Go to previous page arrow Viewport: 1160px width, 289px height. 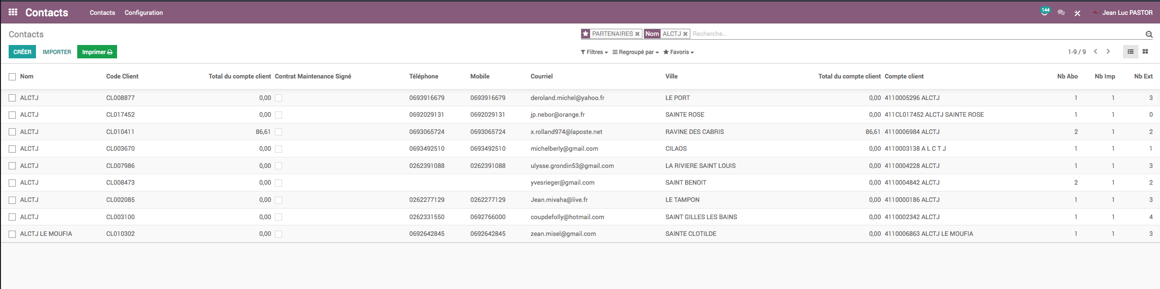click(1095, 52)
